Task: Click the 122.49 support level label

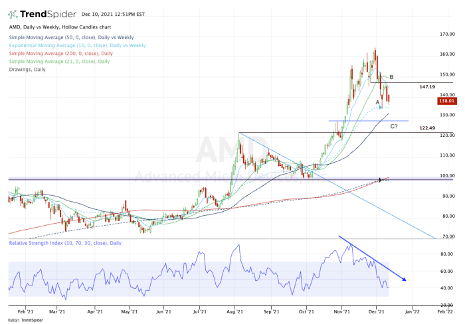Action: tap(427, 128)
